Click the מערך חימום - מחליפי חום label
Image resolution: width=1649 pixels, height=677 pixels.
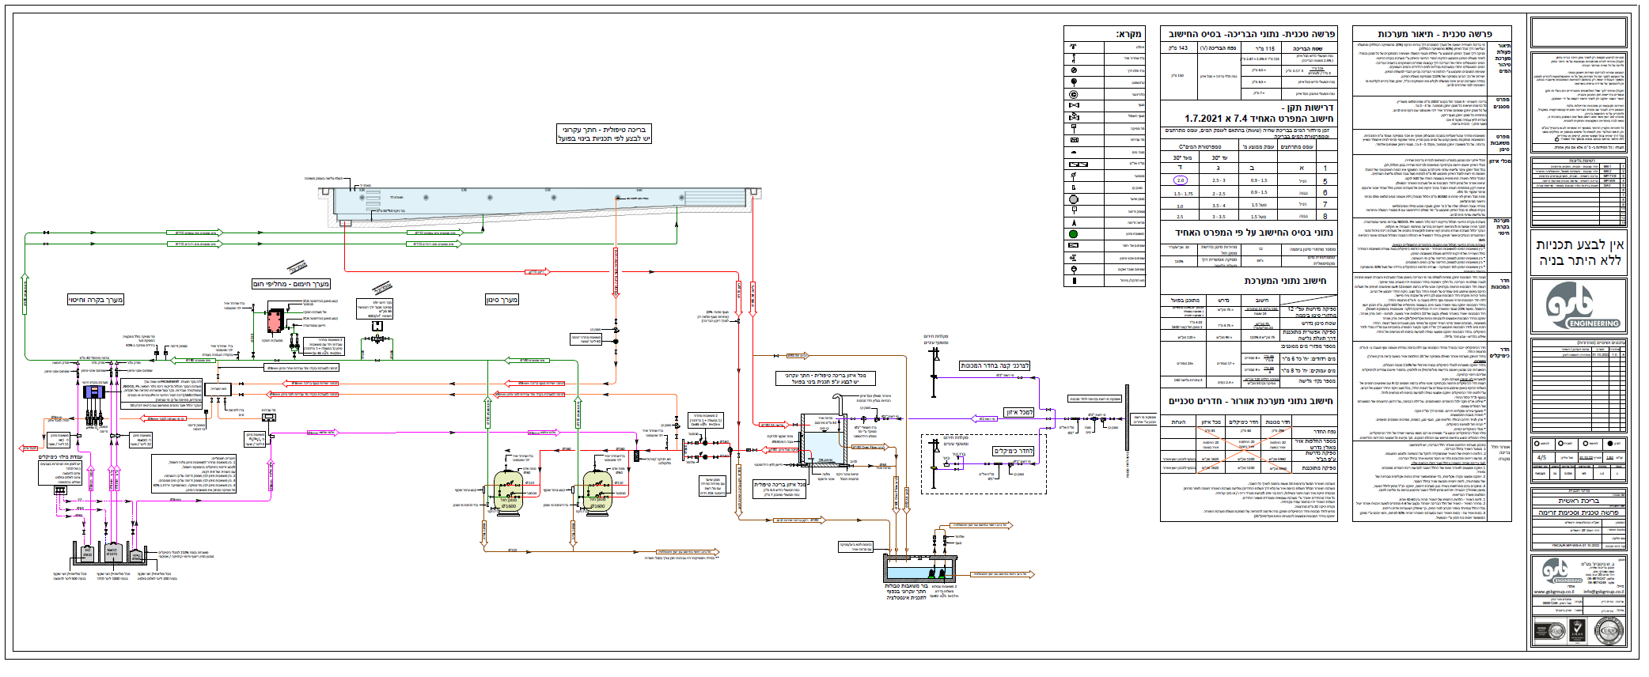[x=291, y=284]
